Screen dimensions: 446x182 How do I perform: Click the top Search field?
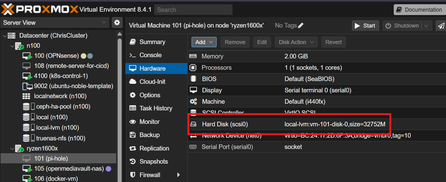click(193, 10)
